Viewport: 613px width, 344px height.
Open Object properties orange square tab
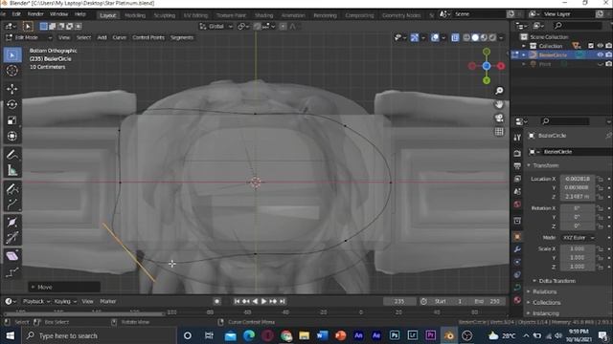517,237
